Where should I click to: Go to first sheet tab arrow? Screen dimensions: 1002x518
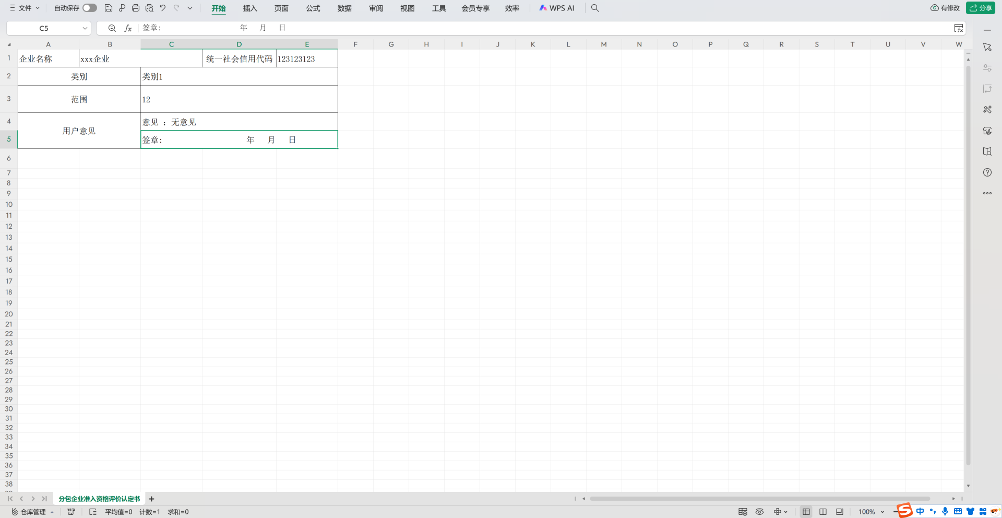point(10,499)
